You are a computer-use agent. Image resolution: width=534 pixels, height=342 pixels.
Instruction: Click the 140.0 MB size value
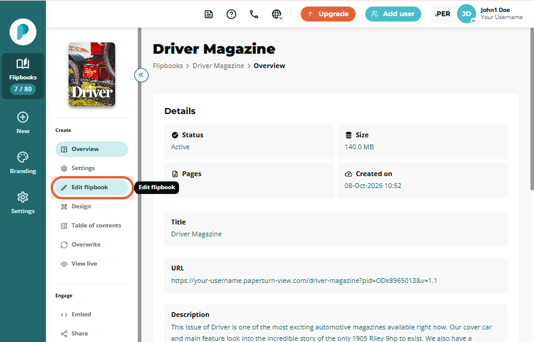(x=359, y=147)
